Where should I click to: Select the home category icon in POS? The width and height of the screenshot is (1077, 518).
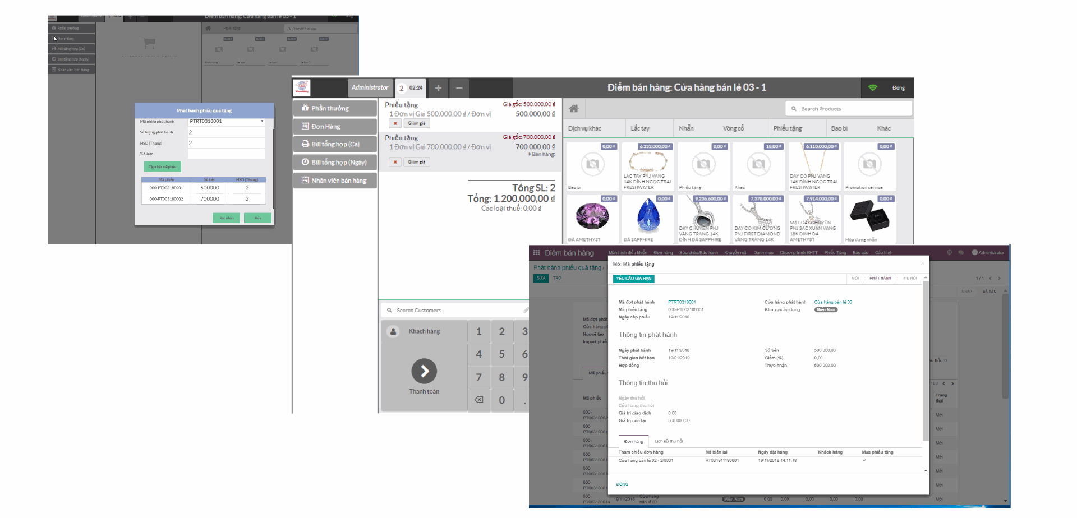point(573,108)
